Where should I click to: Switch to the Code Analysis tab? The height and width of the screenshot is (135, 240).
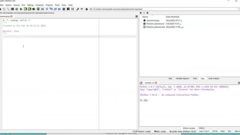pyautogui.click(x=214, y=78)
